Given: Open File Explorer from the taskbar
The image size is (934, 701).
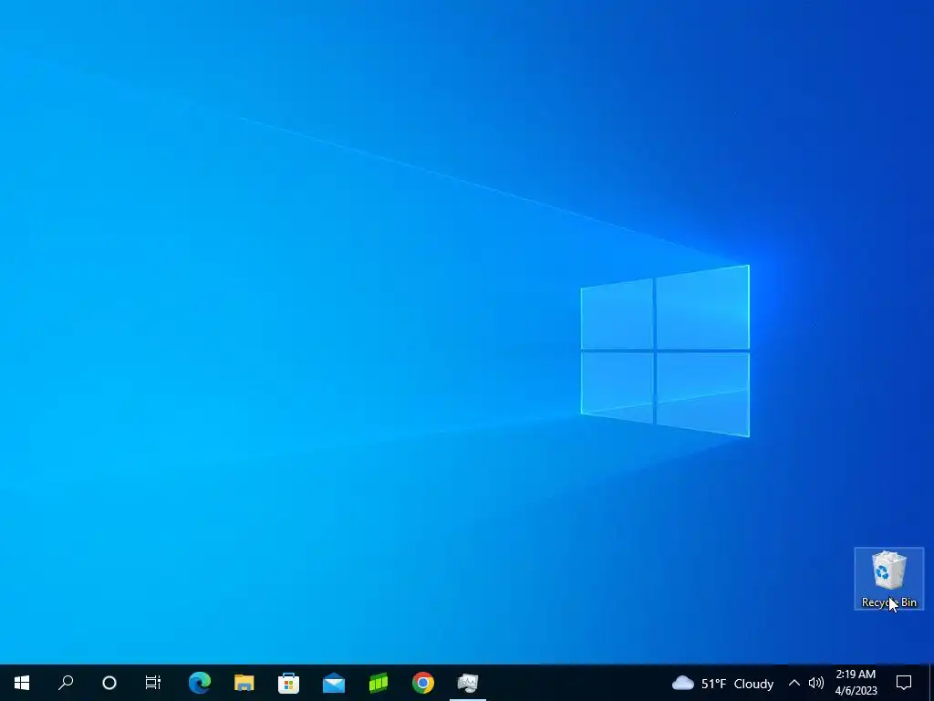Looking at the screenshot, I should pyautogui.click(x=244, y=683).
